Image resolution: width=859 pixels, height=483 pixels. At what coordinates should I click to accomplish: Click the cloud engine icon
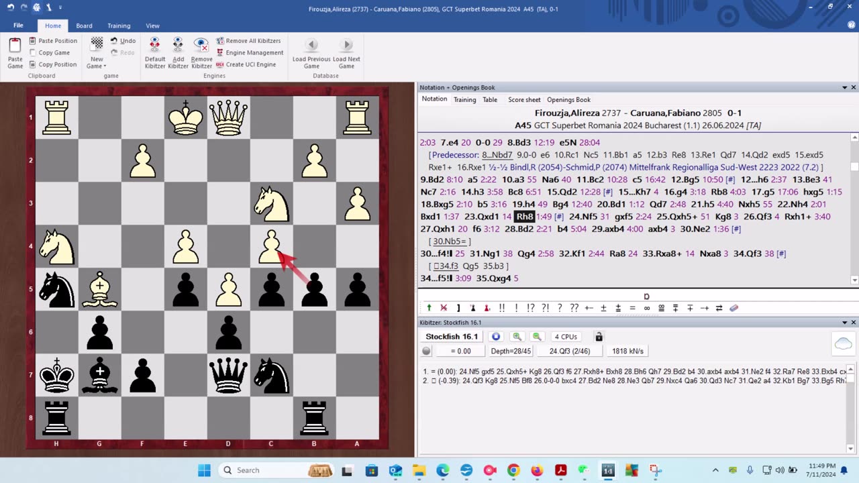pyautogui.click(x=843, y=344)
